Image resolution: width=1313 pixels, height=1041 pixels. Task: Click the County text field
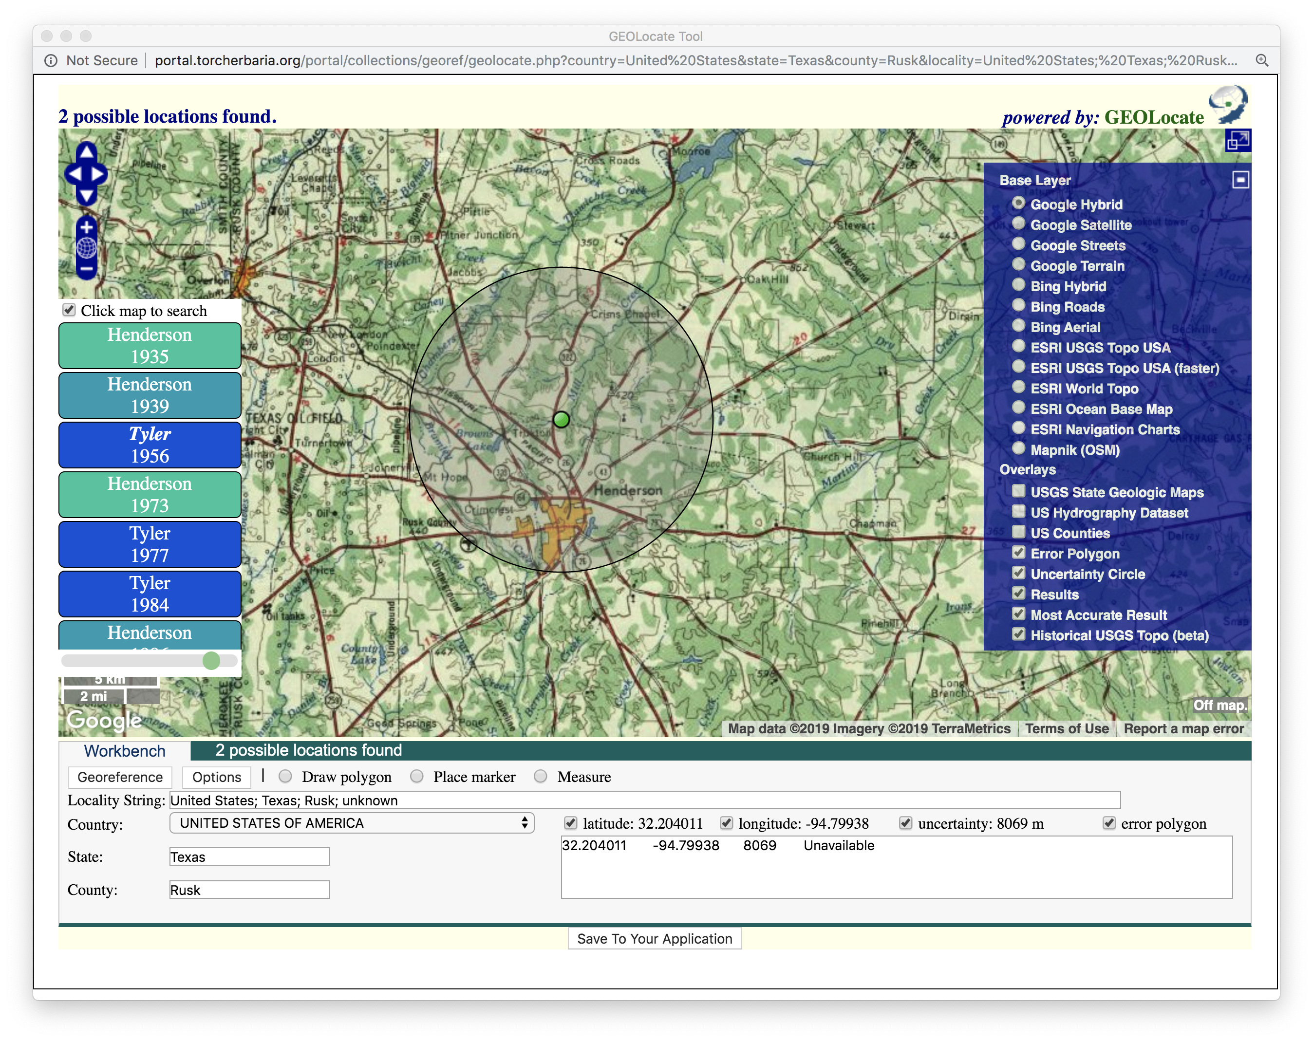(250, 890)
